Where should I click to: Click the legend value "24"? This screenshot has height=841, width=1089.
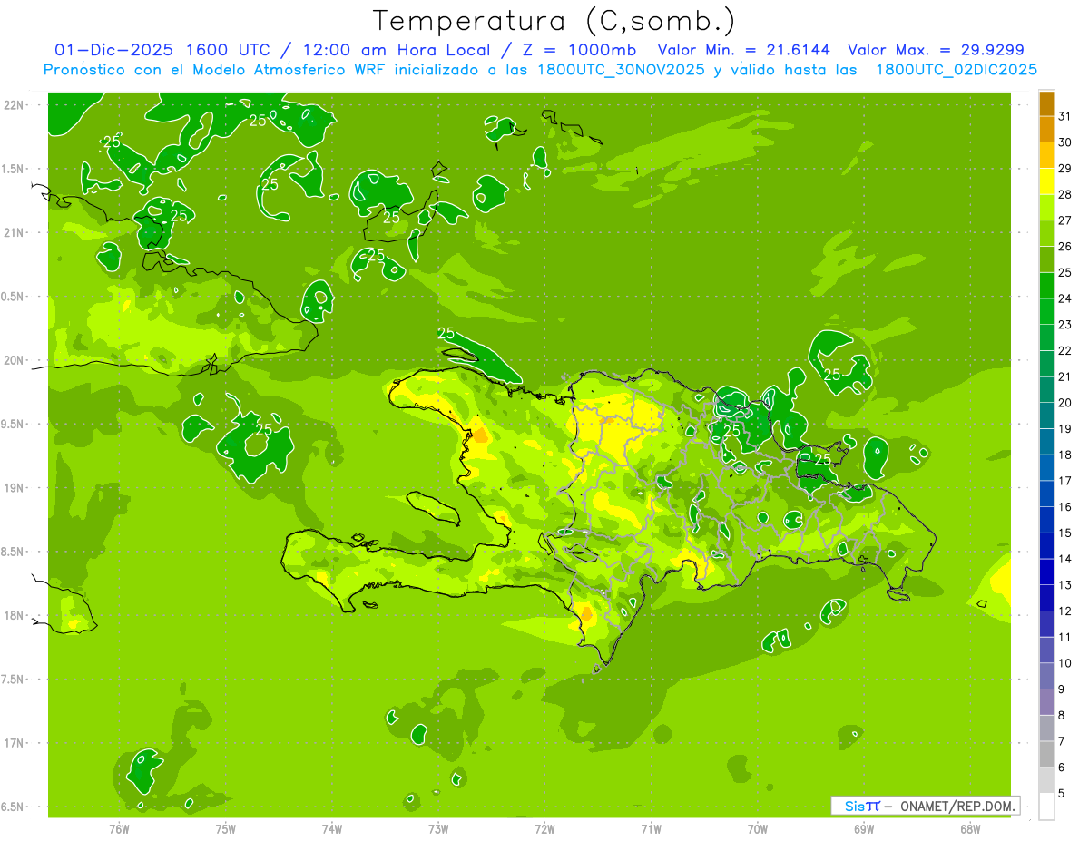(x=1065, y=298)
